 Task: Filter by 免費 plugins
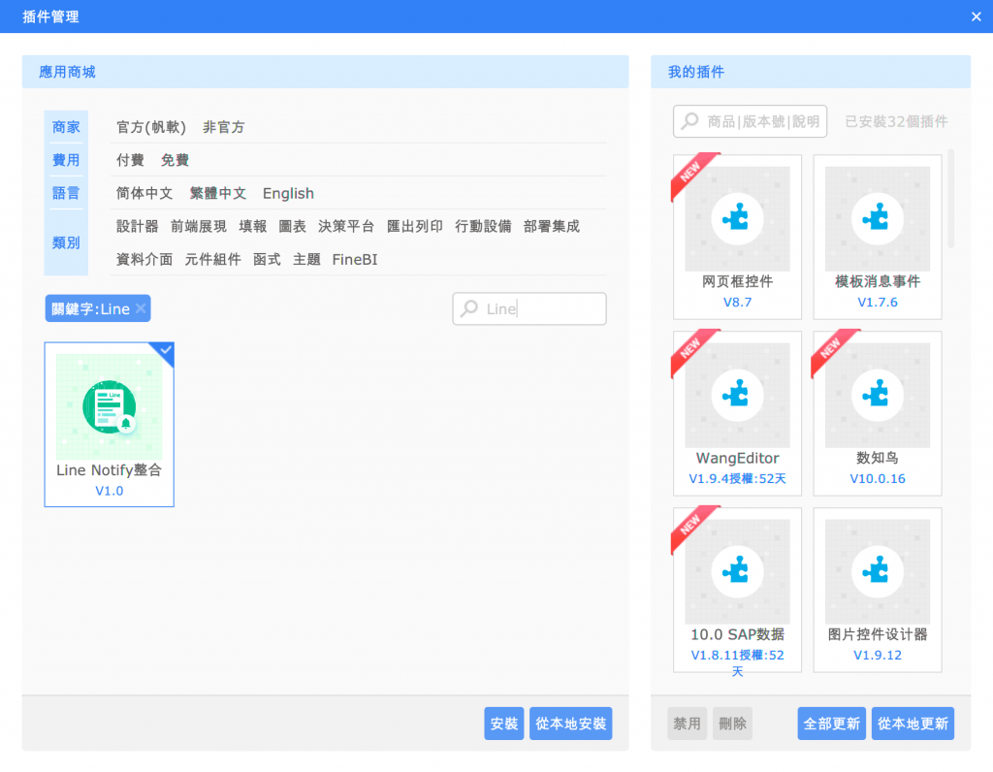pyautogui.click(x=175, y=160)
